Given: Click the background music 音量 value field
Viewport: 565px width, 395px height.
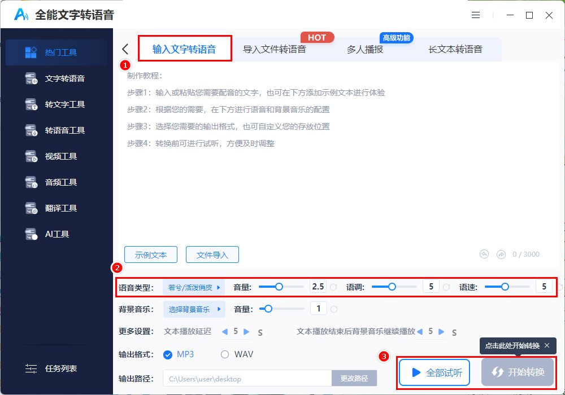Looking at the screenshot, I should pyautogui.click(x=319, y=309).
